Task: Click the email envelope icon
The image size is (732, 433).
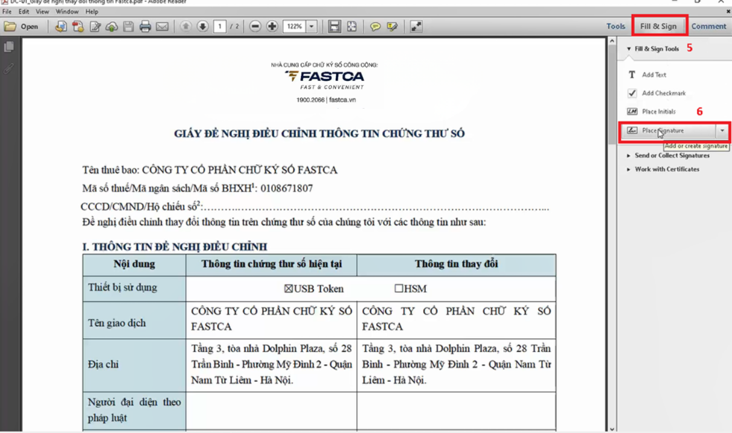Action: coord(162,27)
